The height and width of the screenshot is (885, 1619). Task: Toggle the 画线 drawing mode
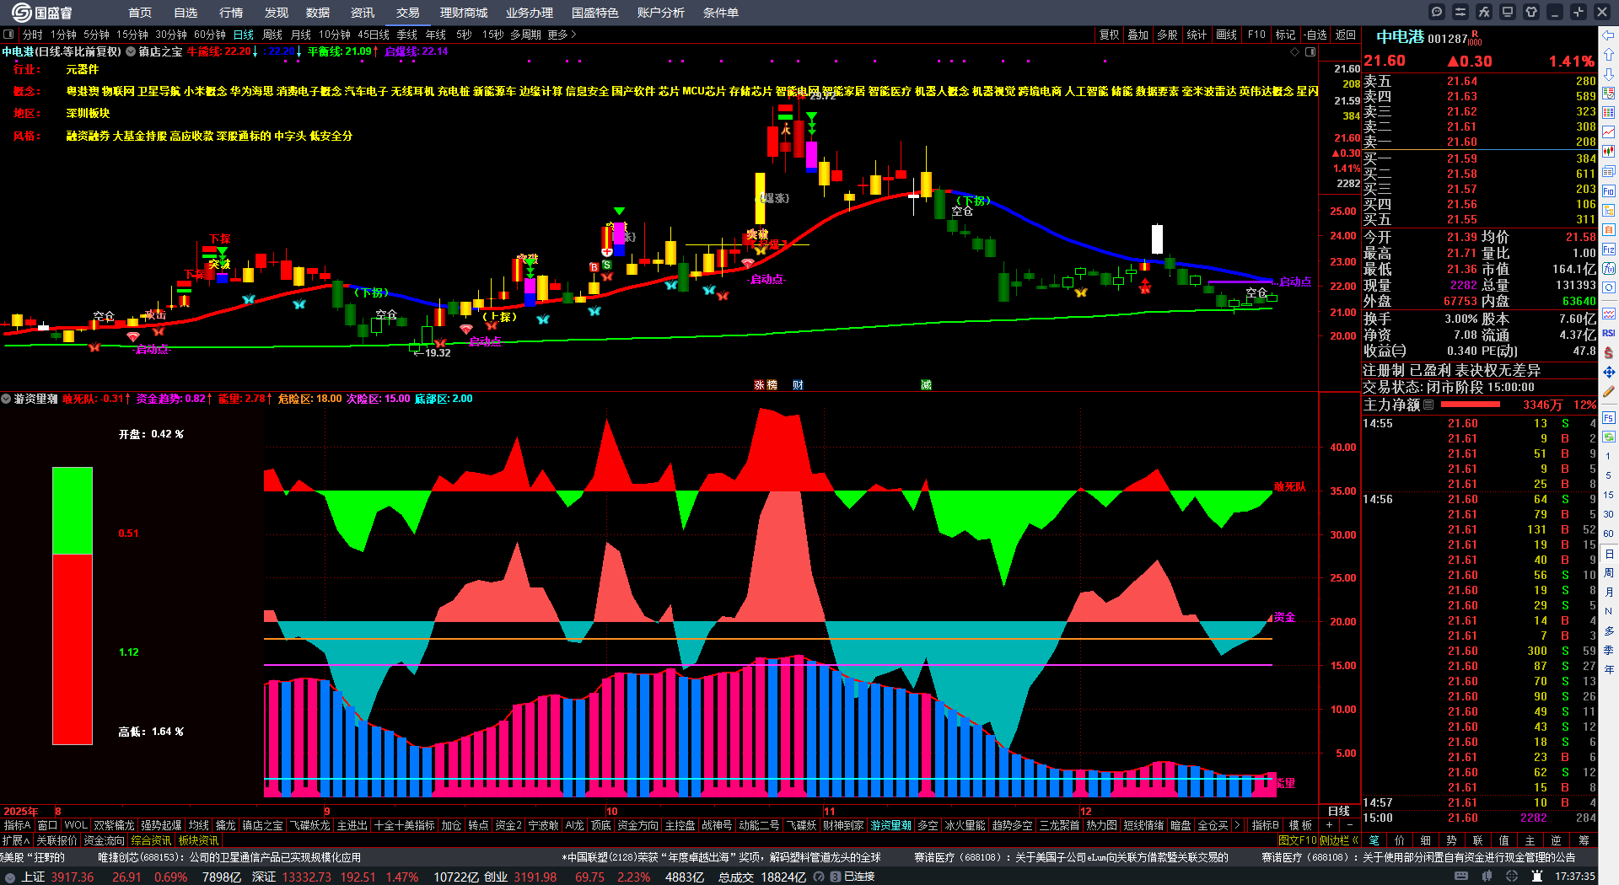click(1227, 35)
